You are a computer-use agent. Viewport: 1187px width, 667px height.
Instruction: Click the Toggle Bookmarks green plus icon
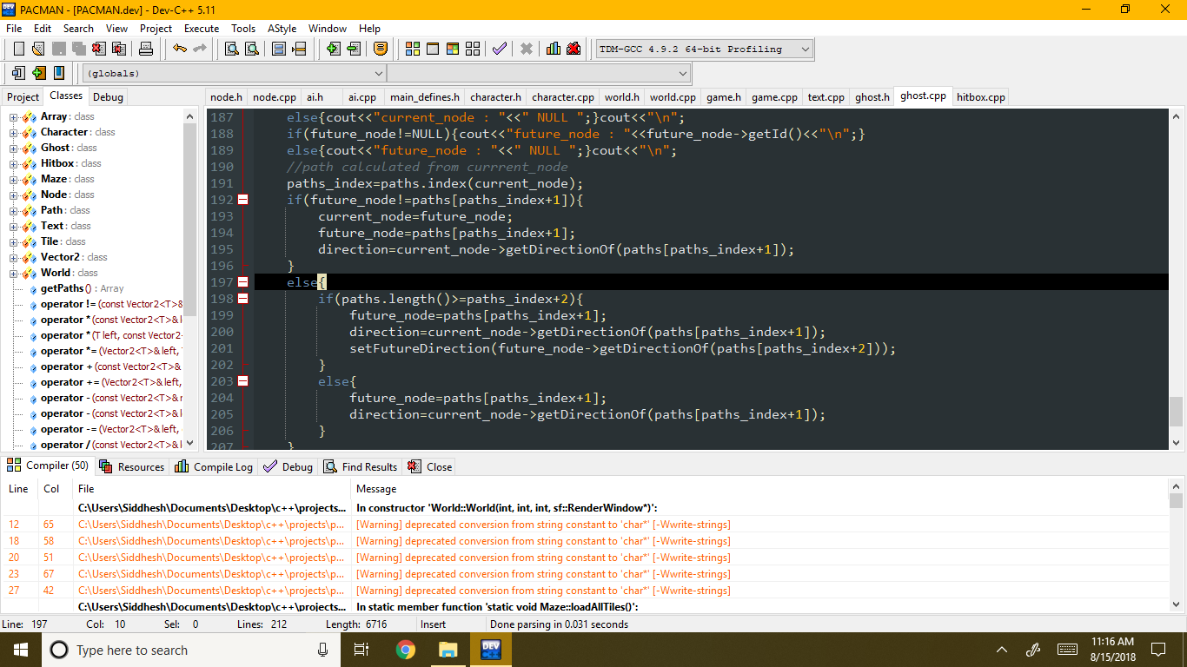tap(38, 73)
